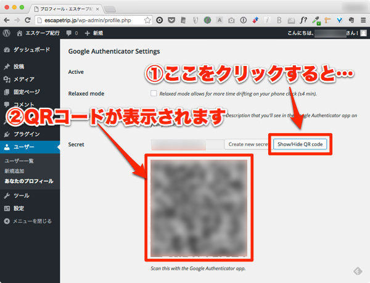Click the globe extension icon

[x=207, y=20]
